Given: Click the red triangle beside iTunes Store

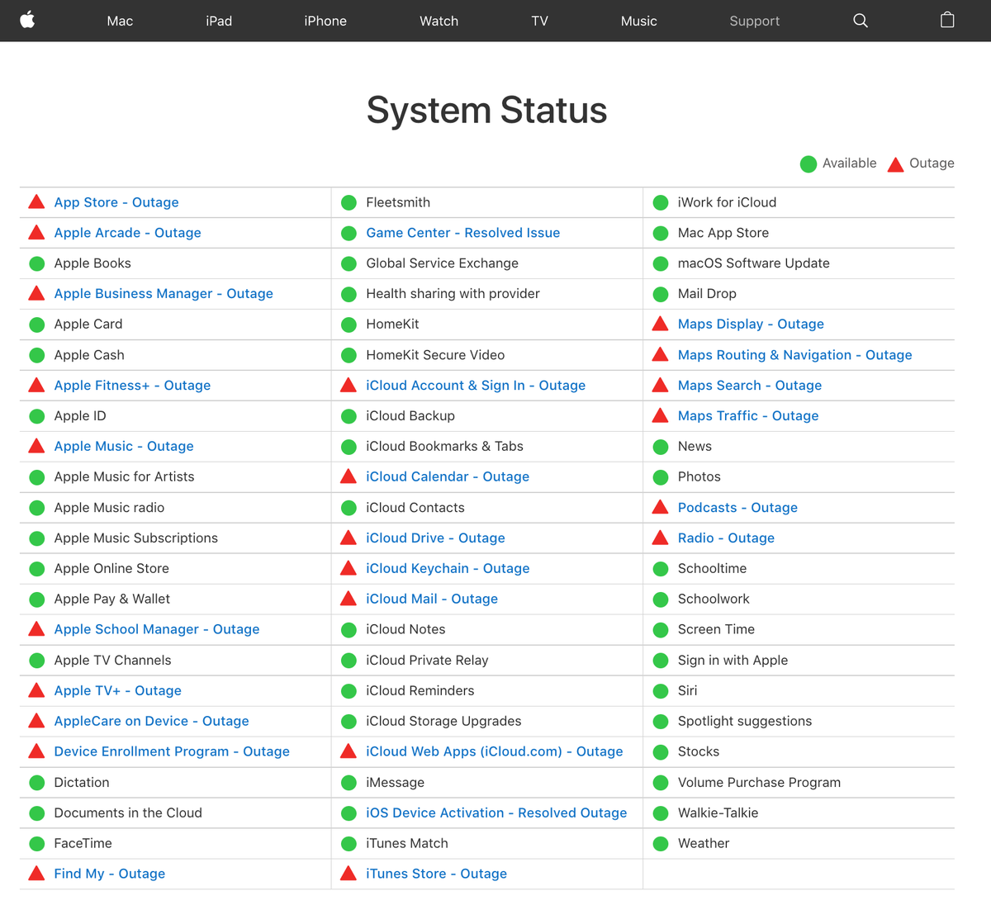Looking at the screenshot, I should (349, 873).
